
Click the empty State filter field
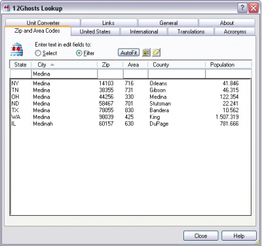click(21, 74)
